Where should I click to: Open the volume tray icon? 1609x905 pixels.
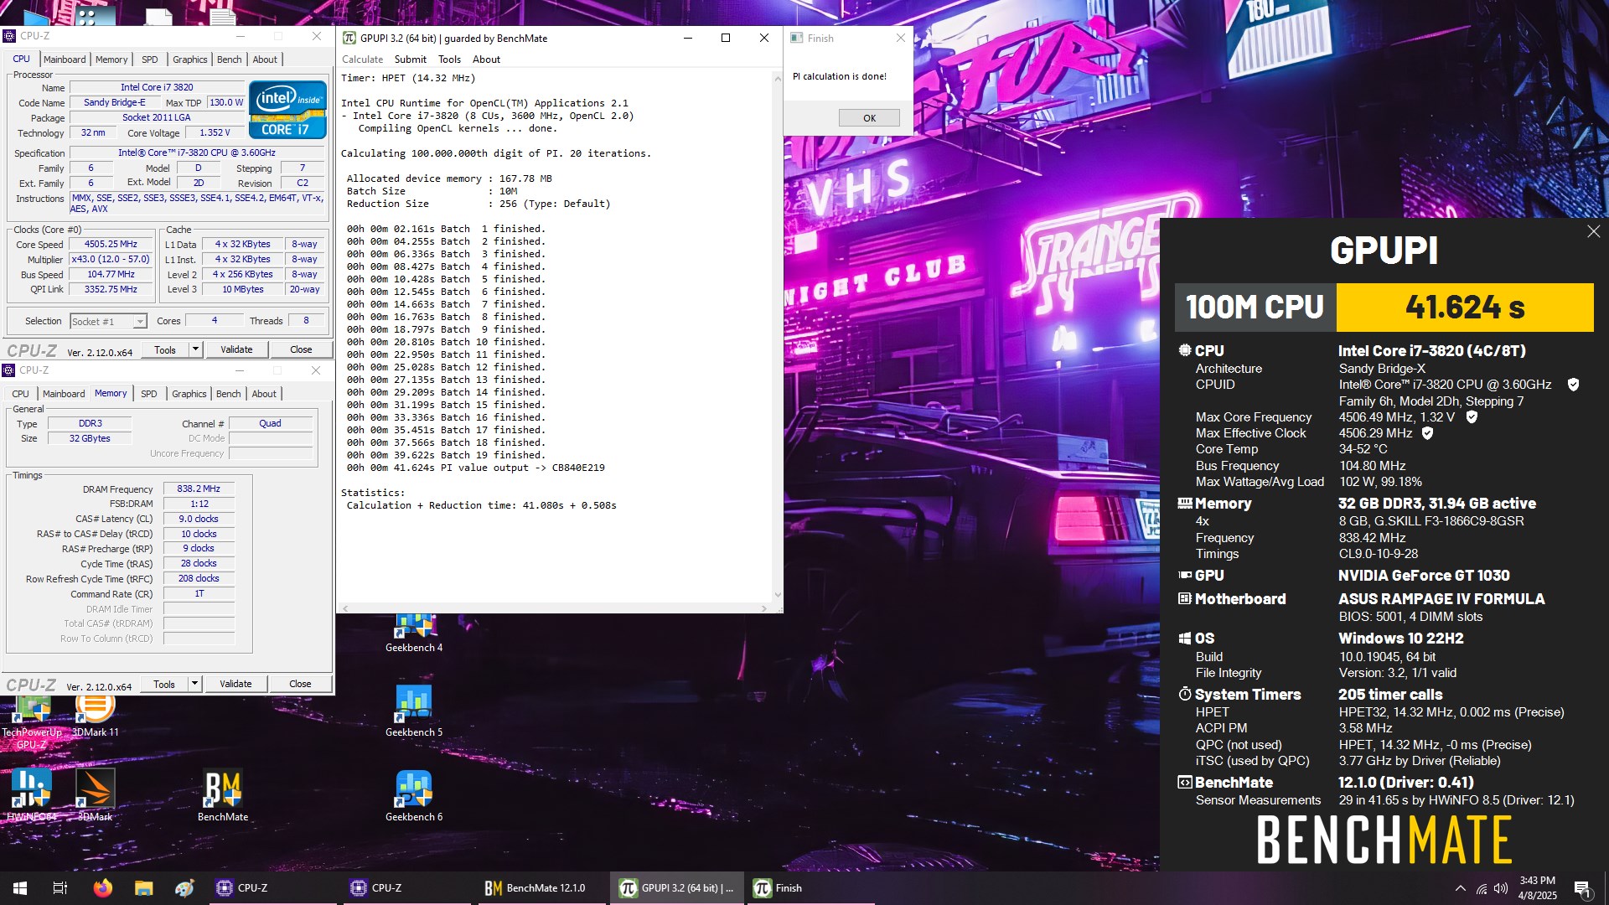pos(1500,888)
